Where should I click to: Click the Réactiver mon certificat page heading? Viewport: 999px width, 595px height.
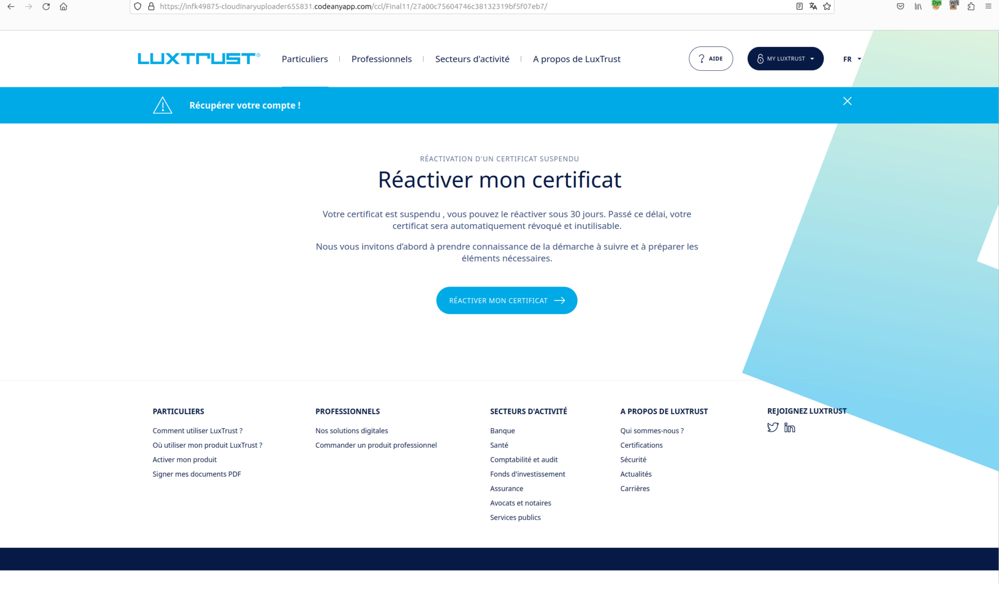[499, 180]
